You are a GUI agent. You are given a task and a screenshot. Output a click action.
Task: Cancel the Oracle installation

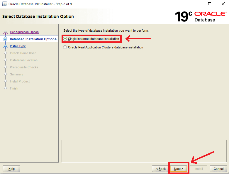[218, 169]
